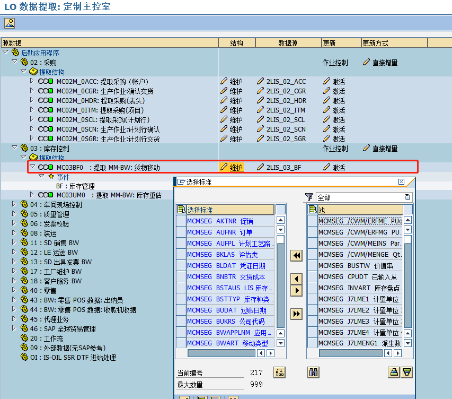Screen dimensions: 452x399
Task: Click 激活 pencil icon in MC02M_0HDR row
Action: 326,100
